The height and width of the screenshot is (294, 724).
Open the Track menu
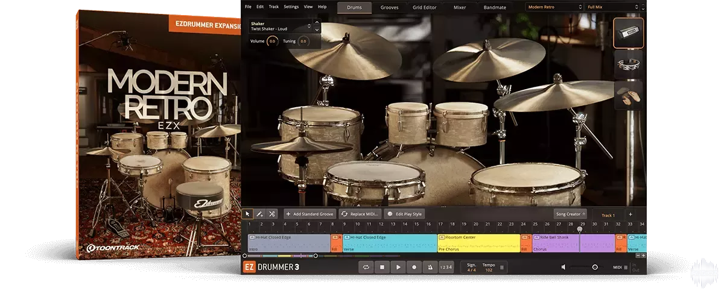tap(274, 7)
